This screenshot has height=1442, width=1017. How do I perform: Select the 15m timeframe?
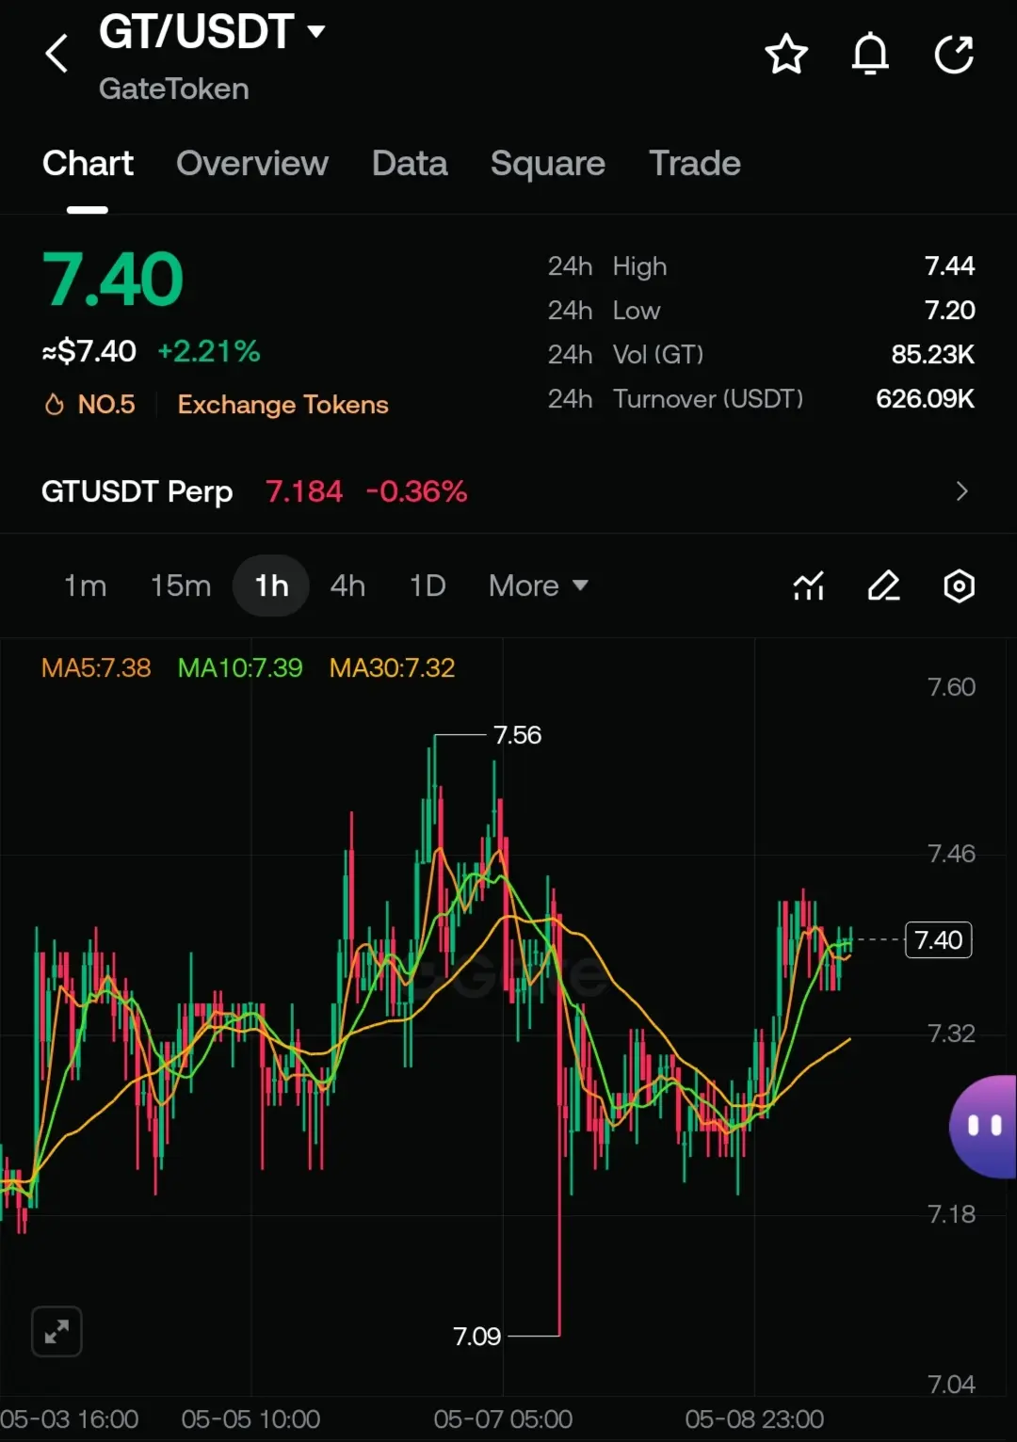click(181, 585)
